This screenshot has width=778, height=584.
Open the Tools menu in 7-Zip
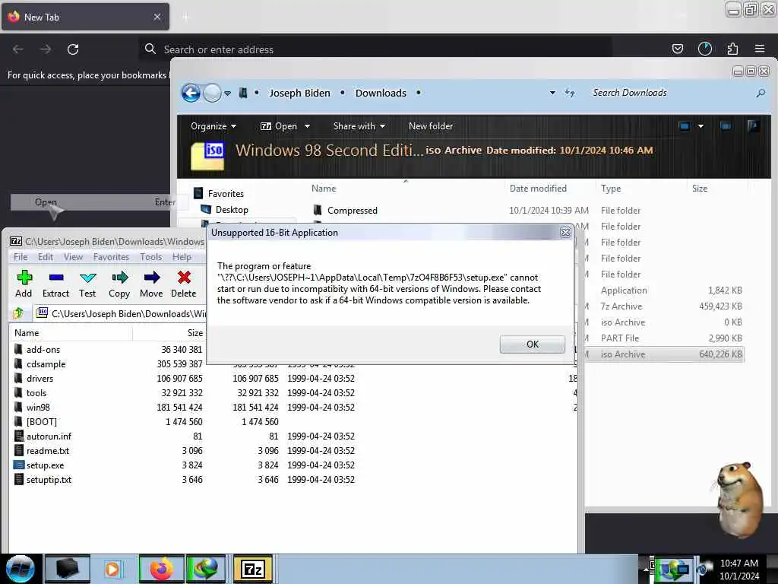tap(151, 257)
